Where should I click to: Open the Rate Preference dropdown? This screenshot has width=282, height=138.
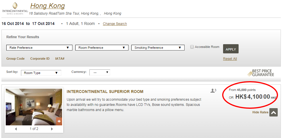(x=39, y=48)
